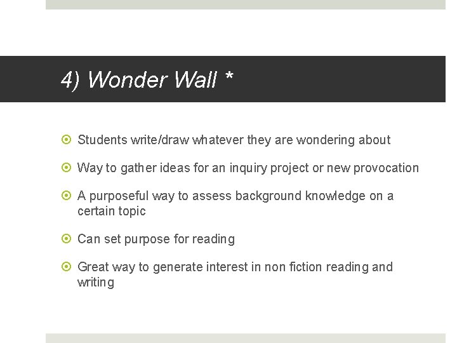Select the bullet beside "Can set purpose"
Image resolution: width=457 pixels, height=343 pixels.
point(67,239)
